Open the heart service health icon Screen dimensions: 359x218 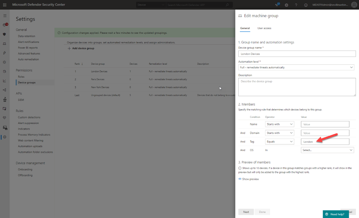(x=4, y=118)
